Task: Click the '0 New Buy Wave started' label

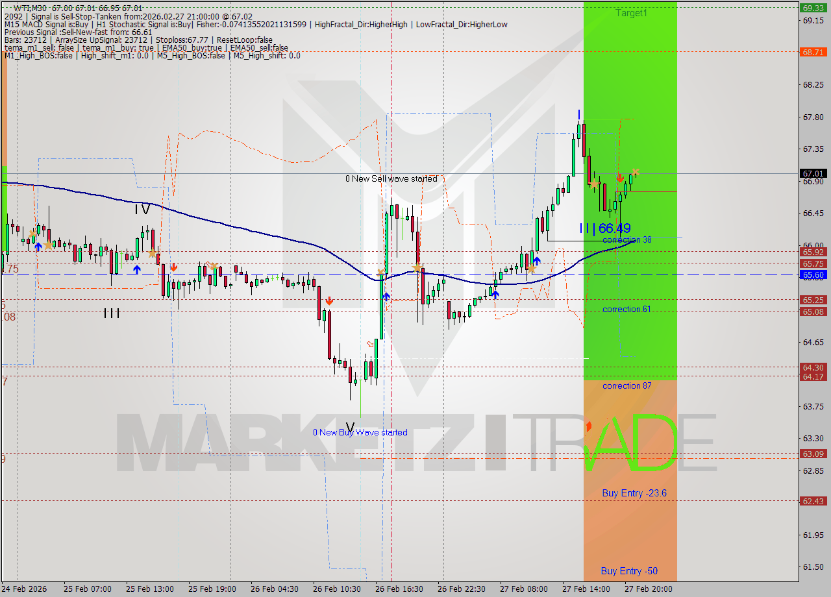Action: point(360,432)
